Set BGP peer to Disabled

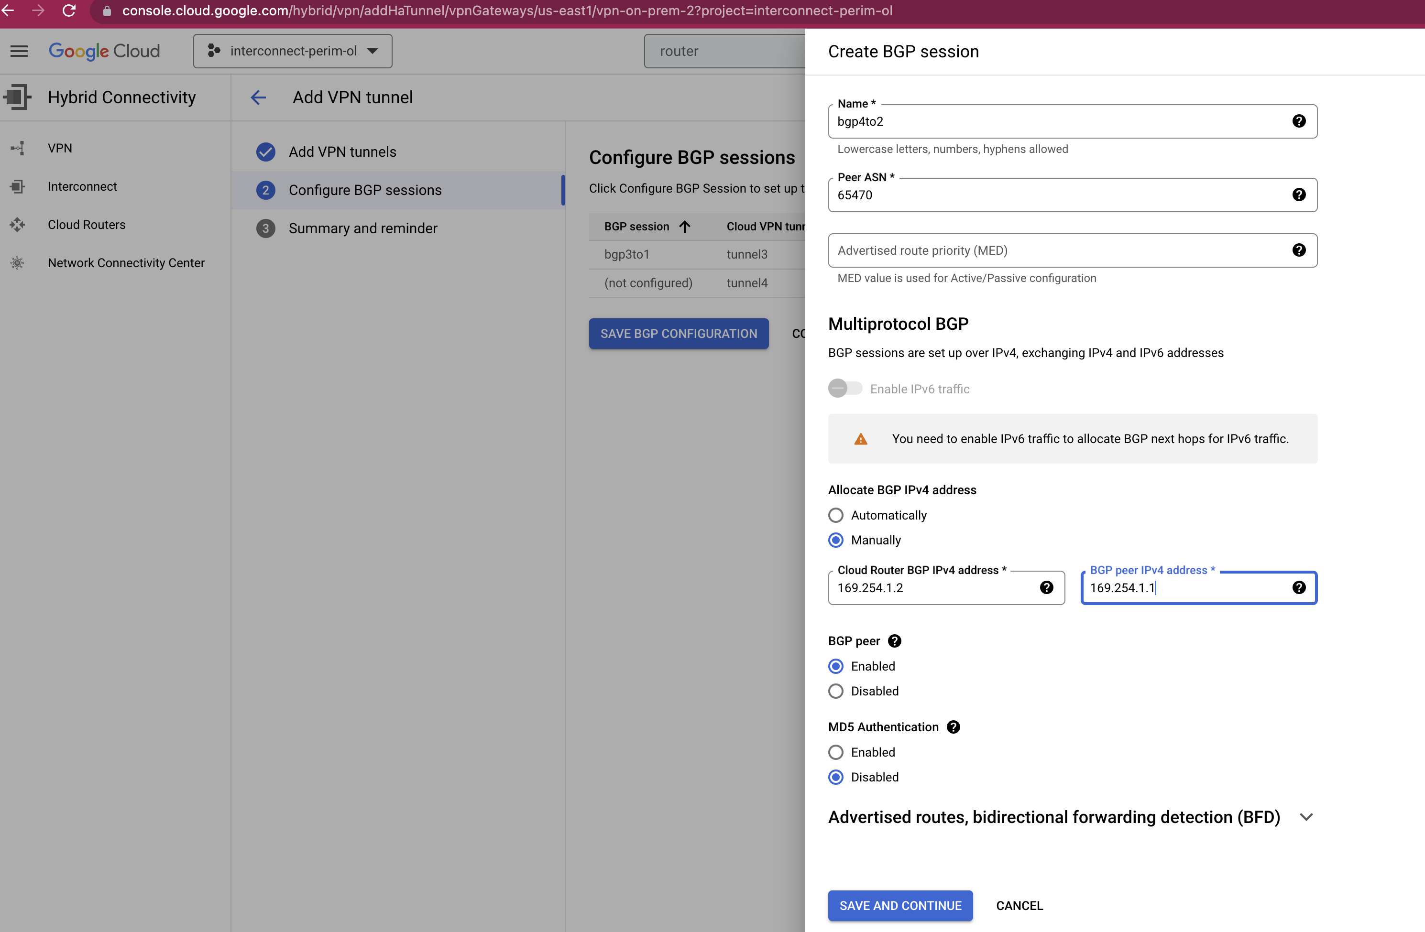[835, 691]
